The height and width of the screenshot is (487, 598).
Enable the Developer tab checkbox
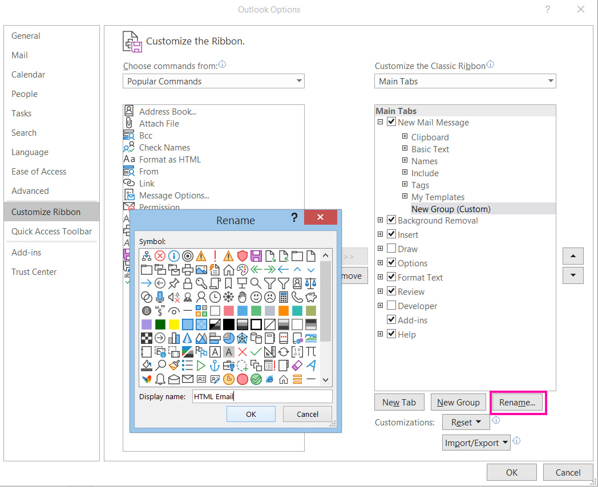(x=391, y=306)
